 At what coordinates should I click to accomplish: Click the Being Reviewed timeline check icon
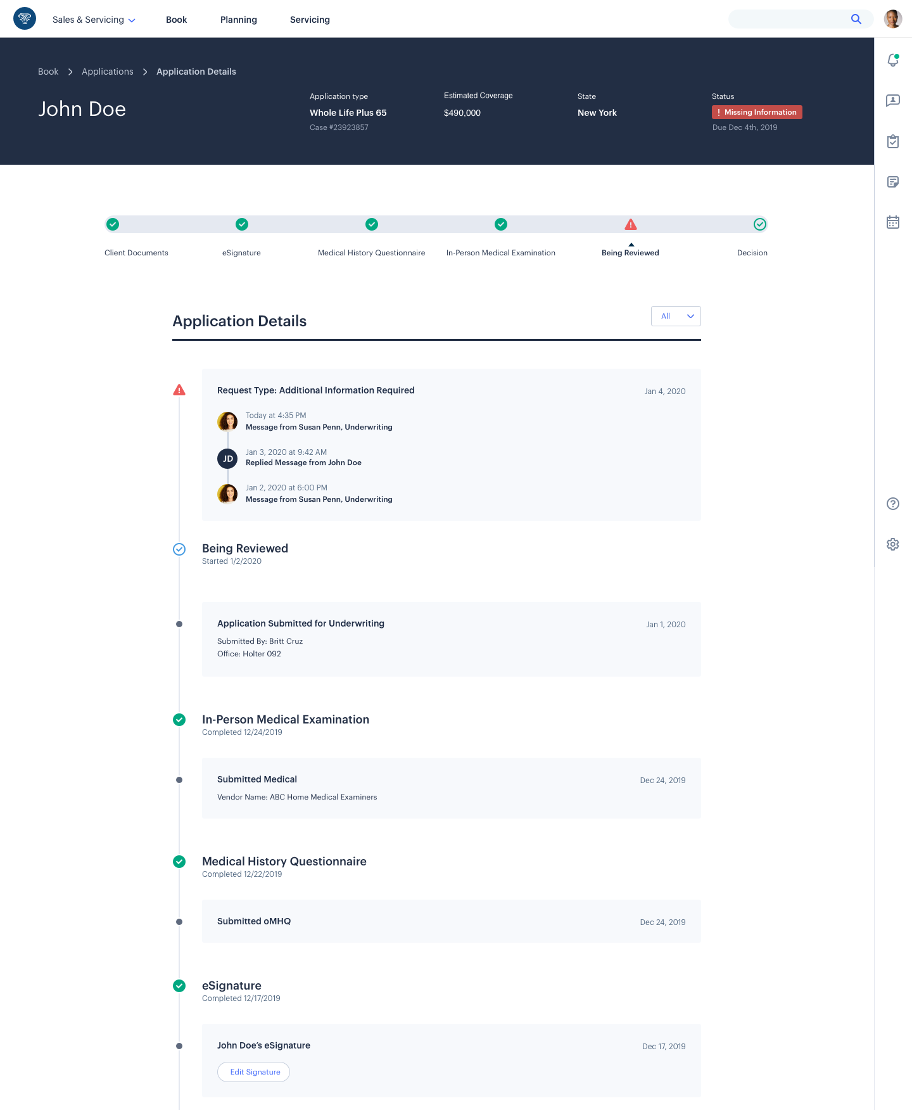pos(179,549)
